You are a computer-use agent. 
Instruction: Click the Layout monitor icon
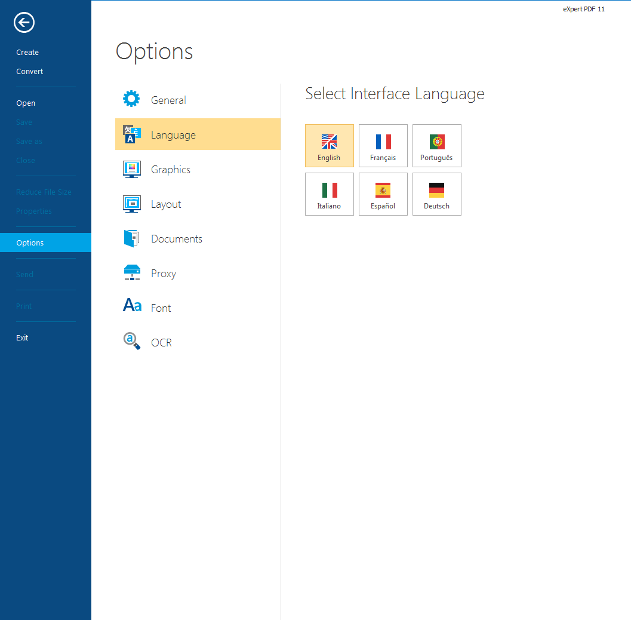131,204
